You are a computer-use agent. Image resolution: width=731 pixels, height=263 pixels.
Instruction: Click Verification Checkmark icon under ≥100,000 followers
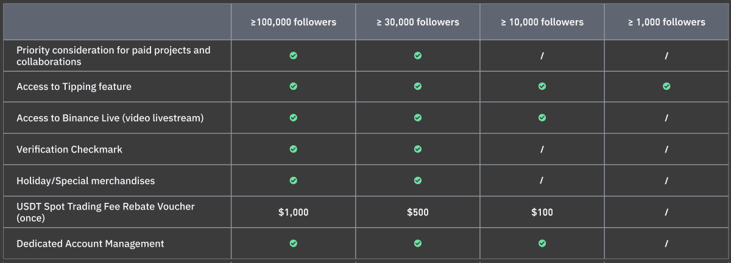tap(293, 149)
